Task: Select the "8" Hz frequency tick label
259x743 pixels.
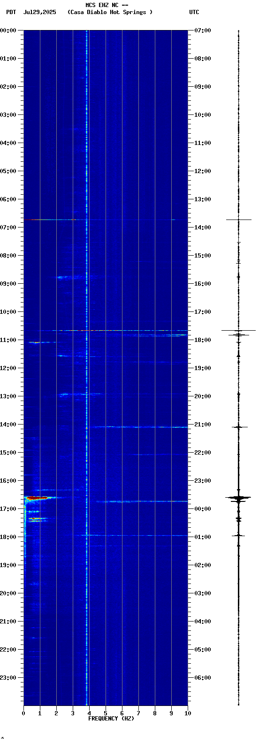Action: coord(155,713)
